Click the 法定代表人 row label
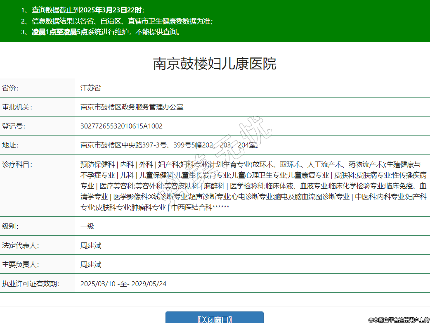 pos(20,245)
